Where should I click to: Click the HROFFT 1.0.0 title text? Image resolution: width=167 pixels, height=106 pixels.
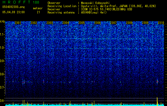click(21, 2)
